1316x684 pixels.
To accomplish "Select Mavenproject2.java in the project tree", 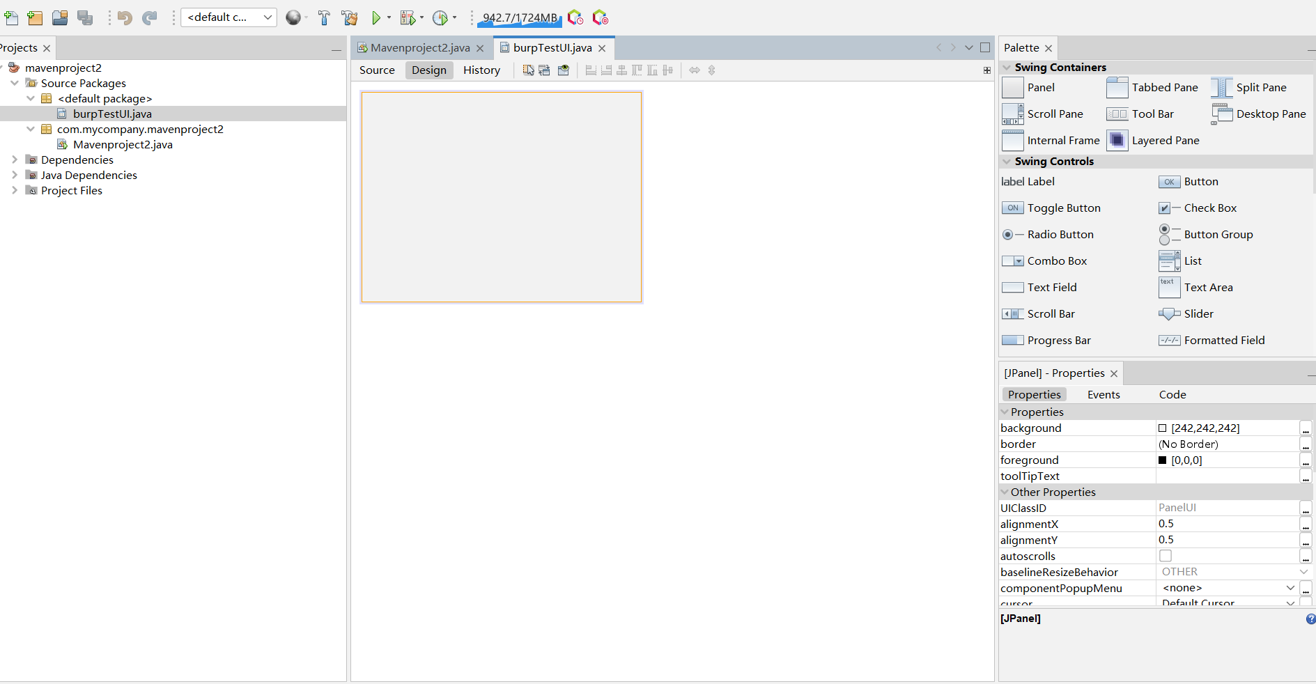I will pos(123,145).
